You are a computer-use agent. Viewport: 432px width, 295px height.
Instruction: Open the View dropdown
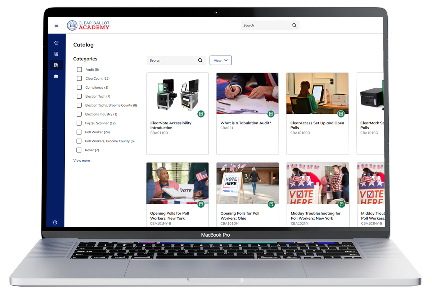[221, 61]
